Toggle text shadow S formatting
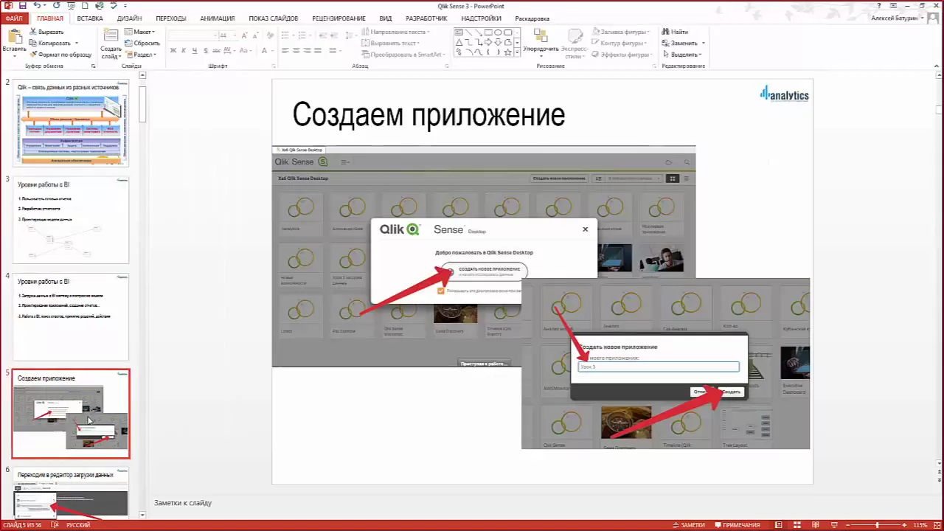The image size is (944, 531). 204,50
